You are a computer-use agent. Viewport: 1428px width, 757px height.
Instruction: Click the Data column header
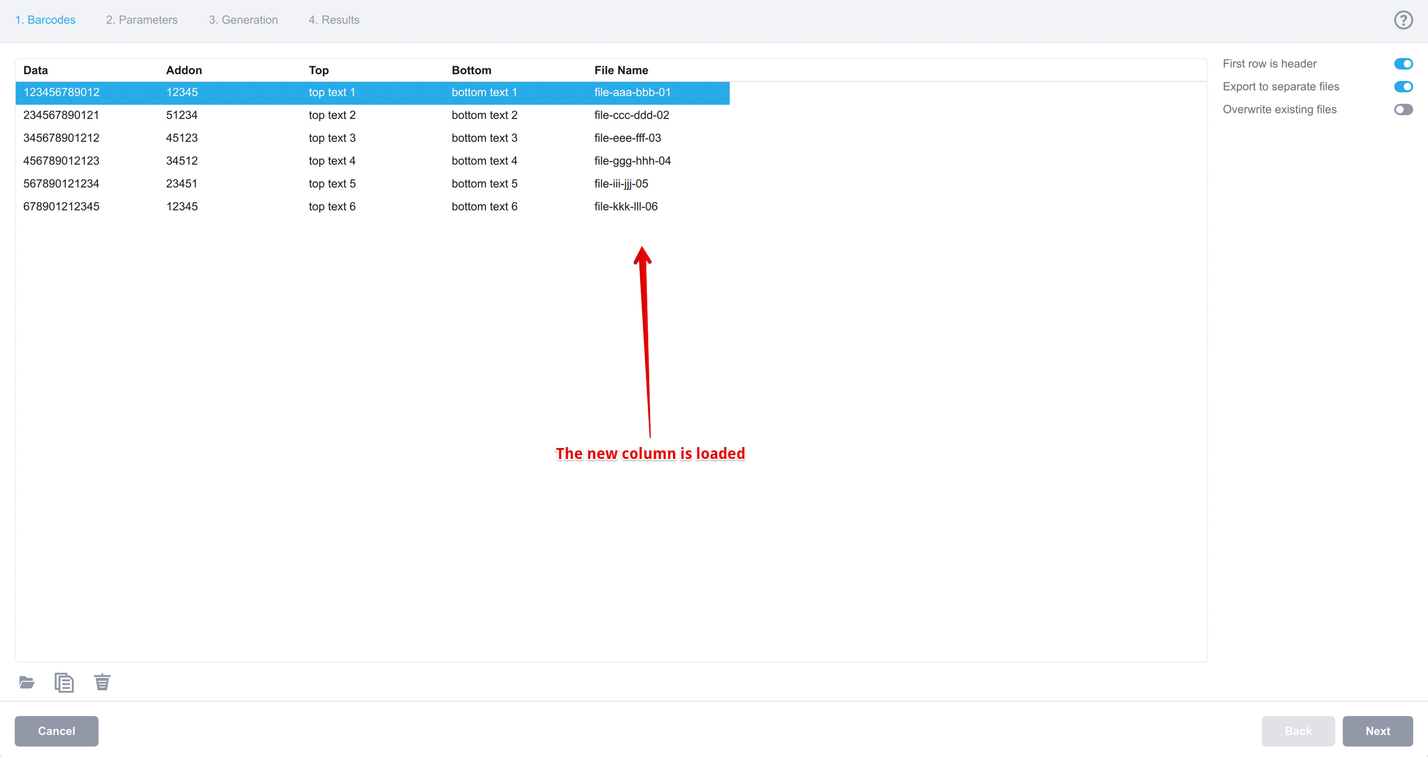coord(35,70)
